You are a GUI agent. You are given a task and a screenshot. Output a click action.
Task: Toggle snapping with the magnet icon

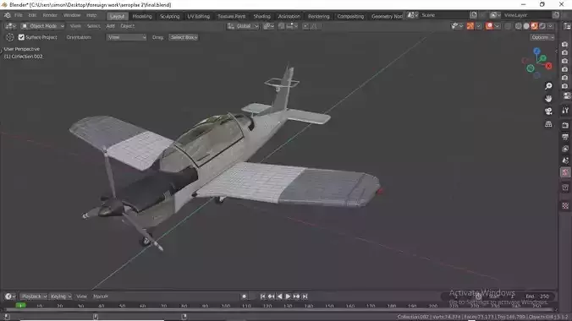click(281, 26)
